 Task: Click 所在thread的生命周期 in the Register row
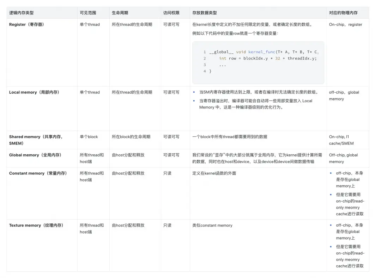click(x=132, y=25)
